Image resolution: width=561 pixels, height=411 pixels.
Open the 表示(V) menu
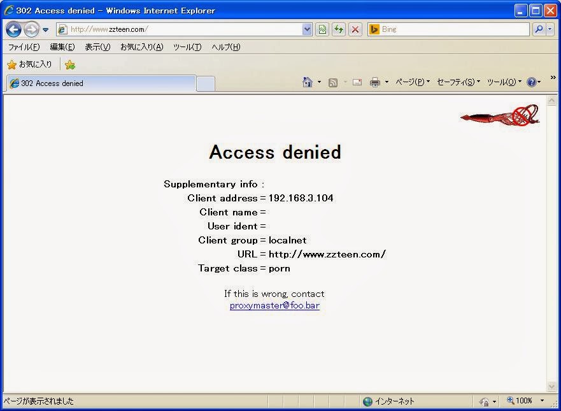(97, 47)
